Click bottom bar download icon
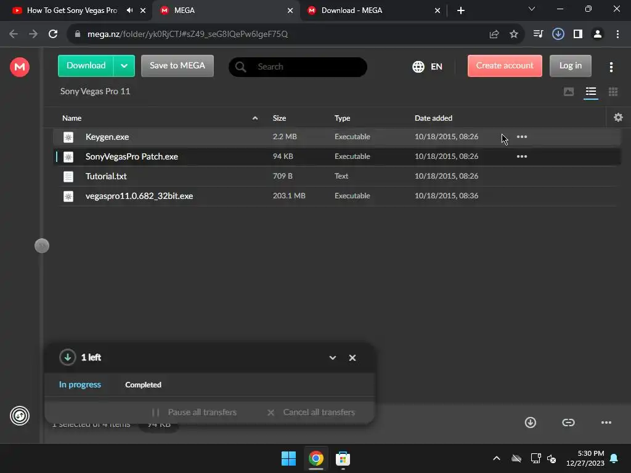Screen dimensions: 631x473 pos(531,422)
